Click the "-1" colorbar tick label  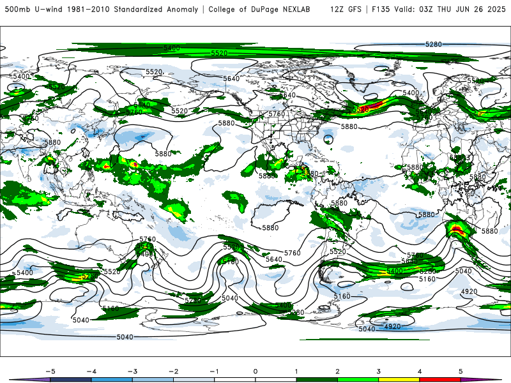coord(214,372)
